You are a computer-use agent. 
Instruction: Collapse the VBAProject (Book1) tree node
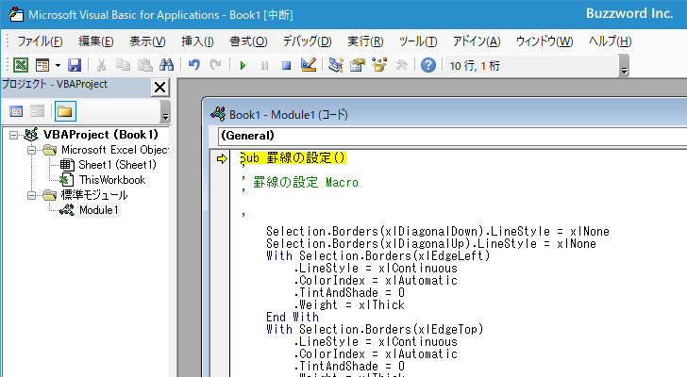tap(13, 135)
